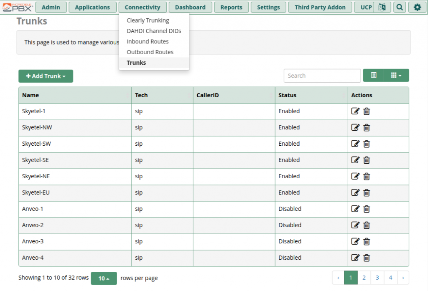Delete the Skyetel-1 trunk
The image size is (428, 291).
[367, 111]
